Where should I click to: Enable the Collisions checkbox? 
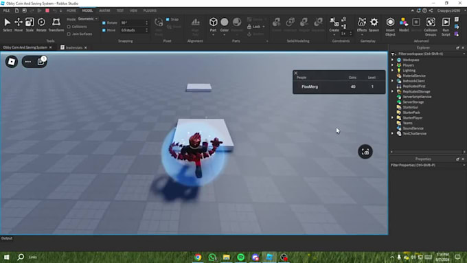tap(69, 27)
